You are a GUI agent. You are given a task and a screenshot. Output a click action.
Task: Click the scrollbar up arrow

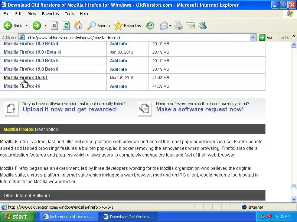tap(294, 44)
